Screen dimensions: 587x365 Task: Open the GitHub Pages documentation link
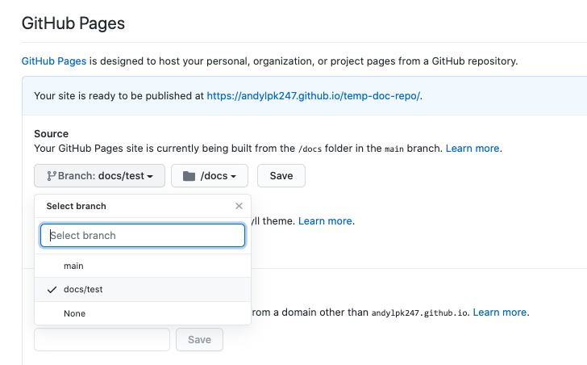[54, 61]
